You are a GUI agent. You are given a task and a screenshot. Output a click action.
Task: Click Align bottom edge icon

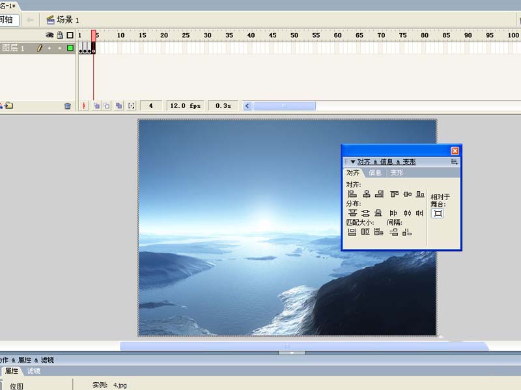[x=420, y=194]
